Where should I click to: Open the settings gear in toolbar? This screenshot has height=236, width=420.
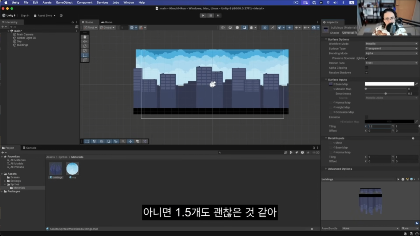[61, 16]
